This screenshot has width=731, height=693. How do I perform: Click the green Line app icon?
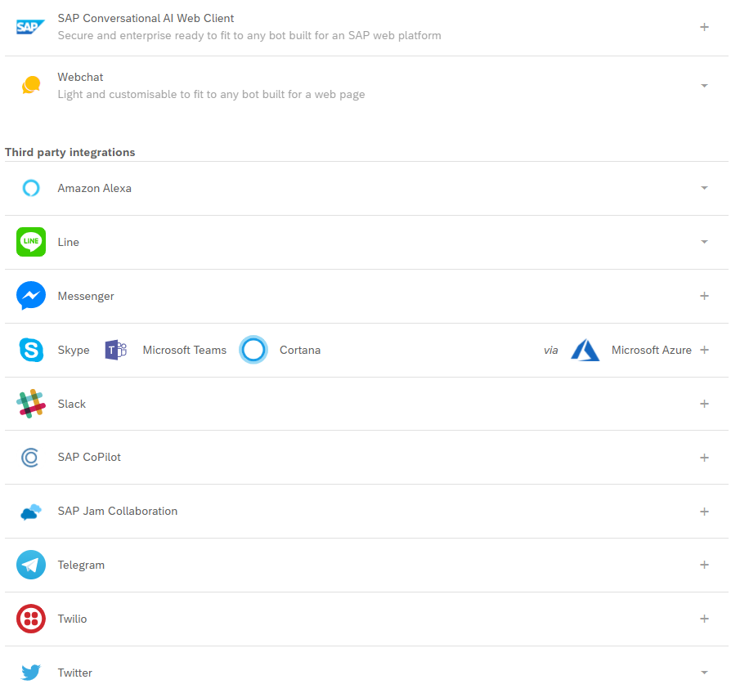pos(31,242)
